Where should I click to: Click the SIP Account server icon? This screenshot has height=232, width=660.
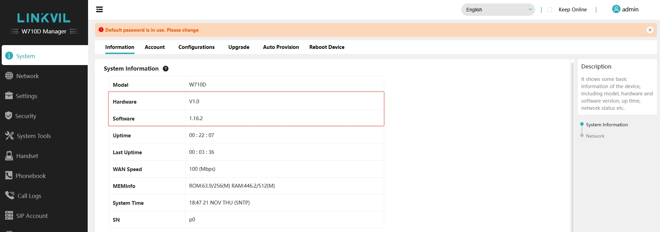(x=9, y=215)
